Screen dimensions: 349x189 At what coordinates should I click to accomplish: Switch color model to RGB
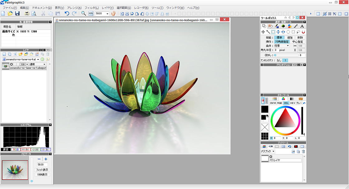(x=280, y=103)
